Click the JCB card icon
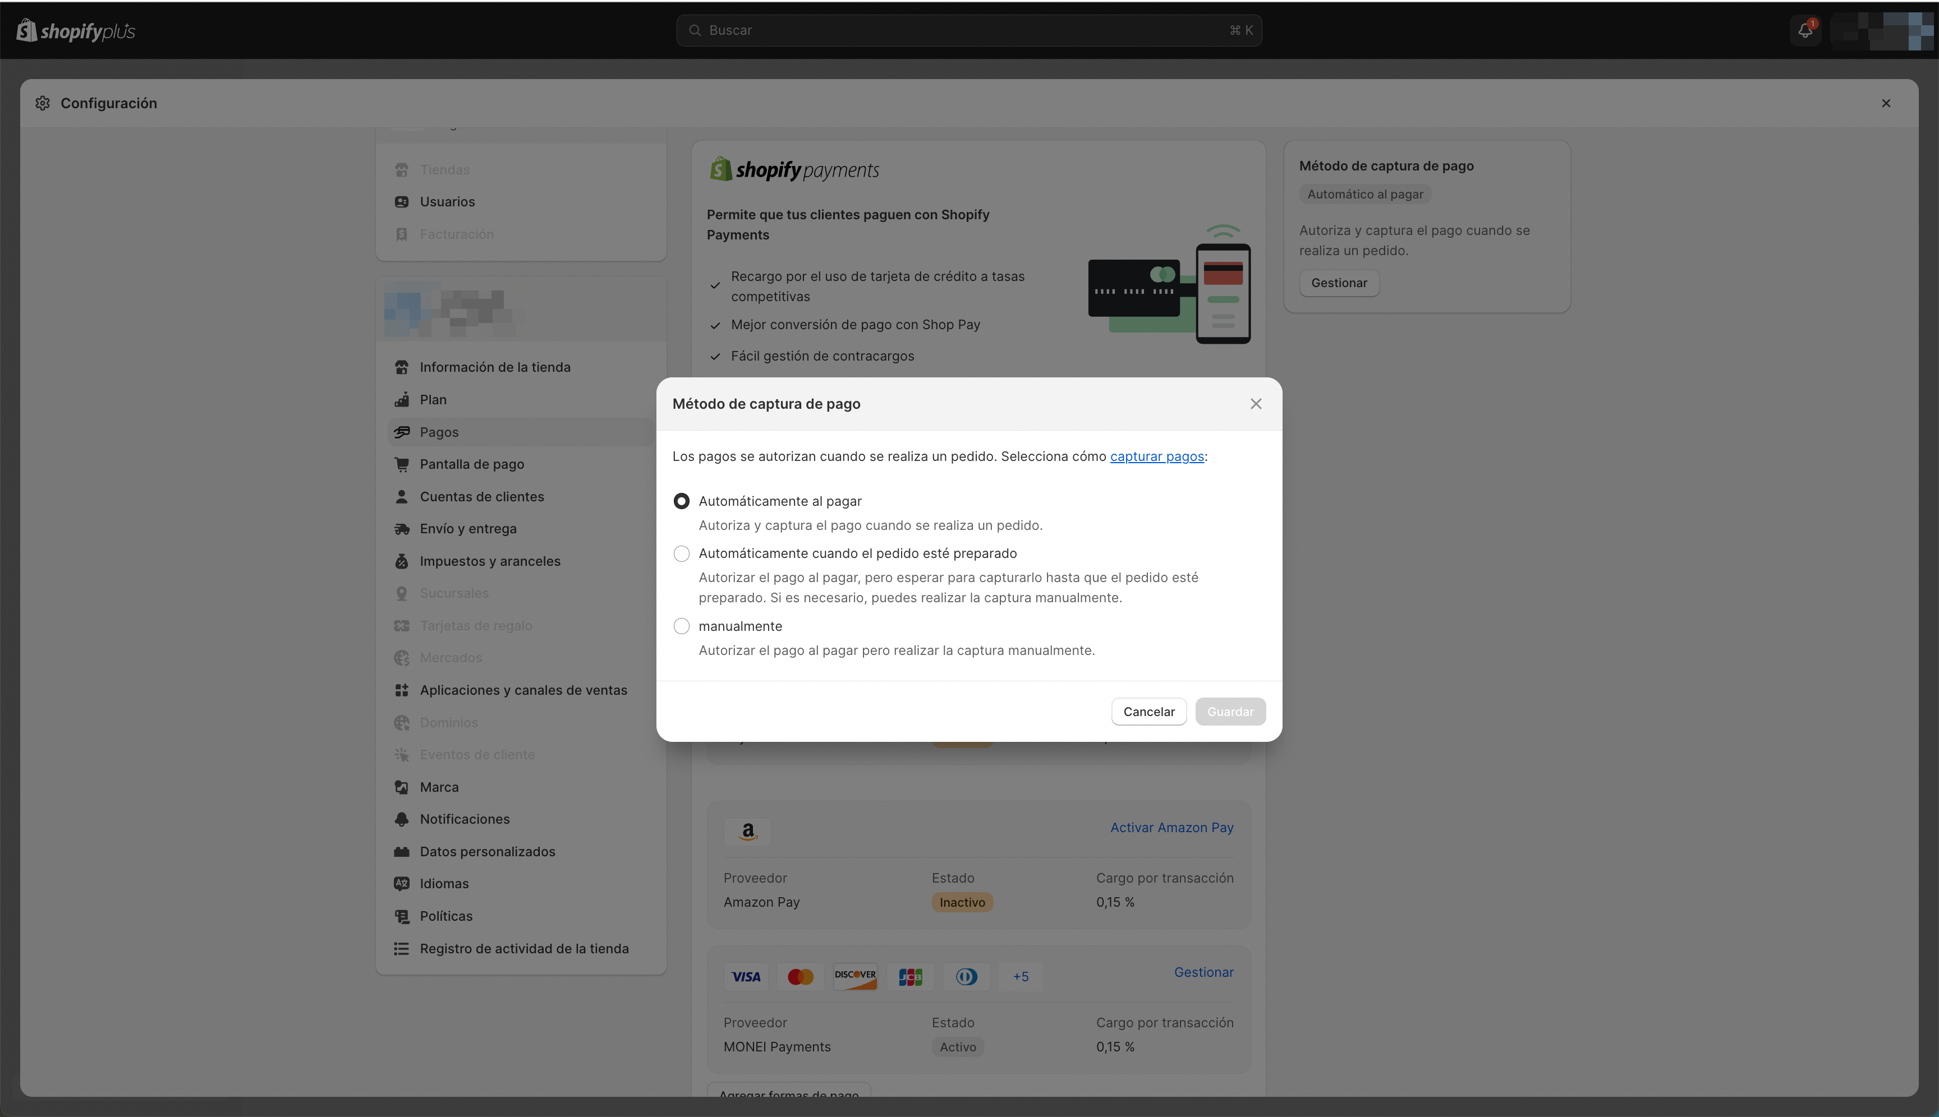This screenshot has height=1117, width=1939. pos(911,977)
